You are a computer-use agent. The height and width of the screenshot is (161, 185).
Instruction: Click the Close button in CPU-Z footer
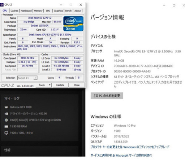click(77, 85)
